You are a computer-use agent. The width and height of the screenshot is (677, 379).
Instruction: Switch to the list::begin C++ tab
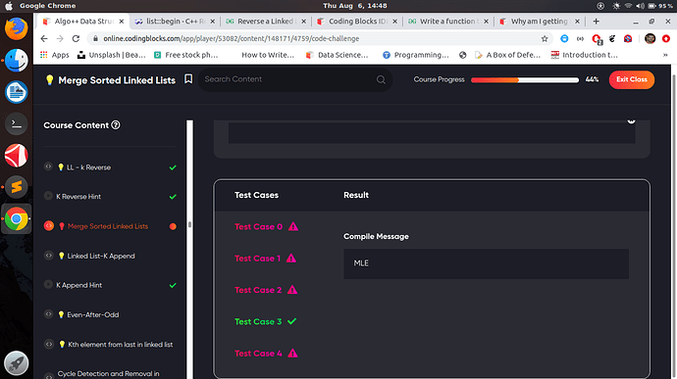point(176,22)
